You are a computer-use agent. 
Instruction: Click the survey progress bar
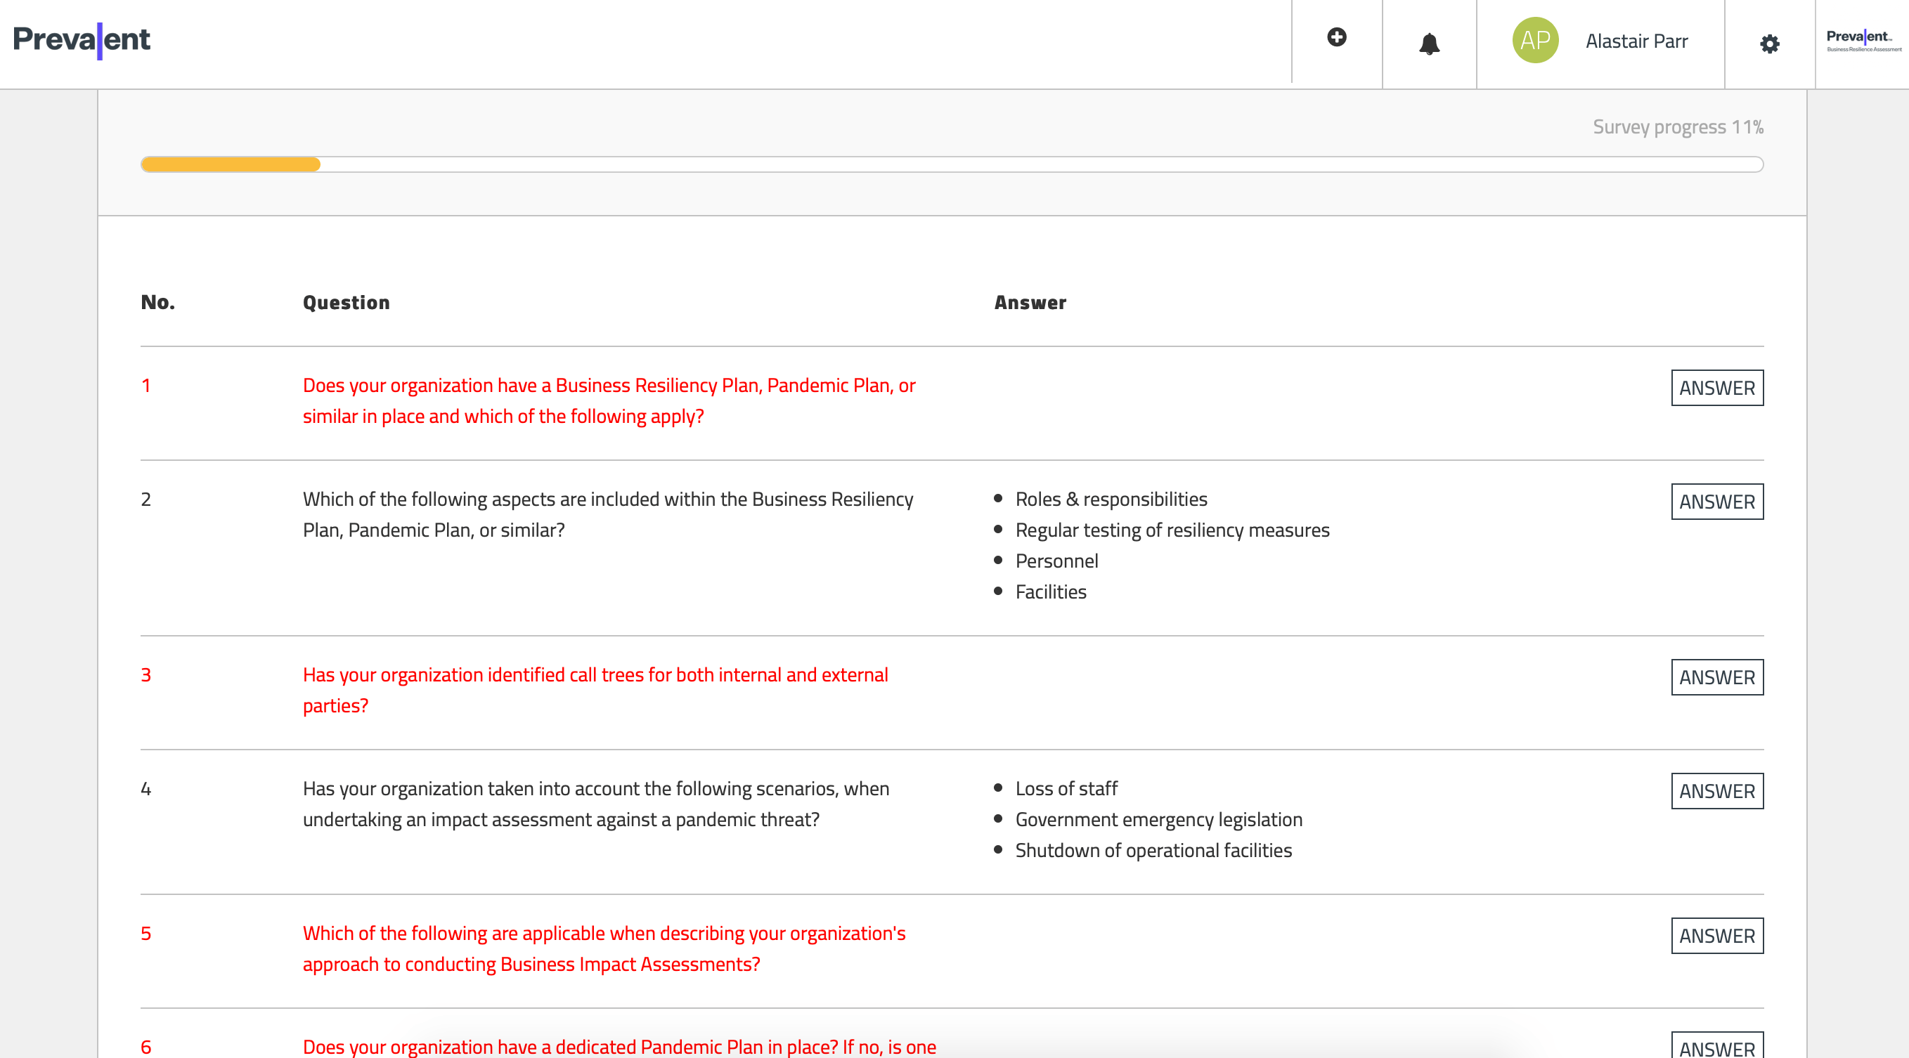(x=952, y=164)
